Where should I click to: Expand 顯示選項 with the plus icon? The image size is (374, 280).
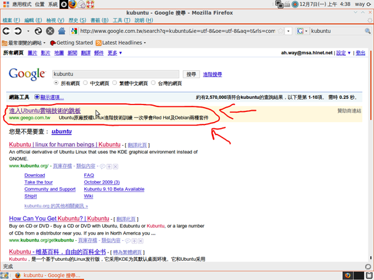[37, 97]
